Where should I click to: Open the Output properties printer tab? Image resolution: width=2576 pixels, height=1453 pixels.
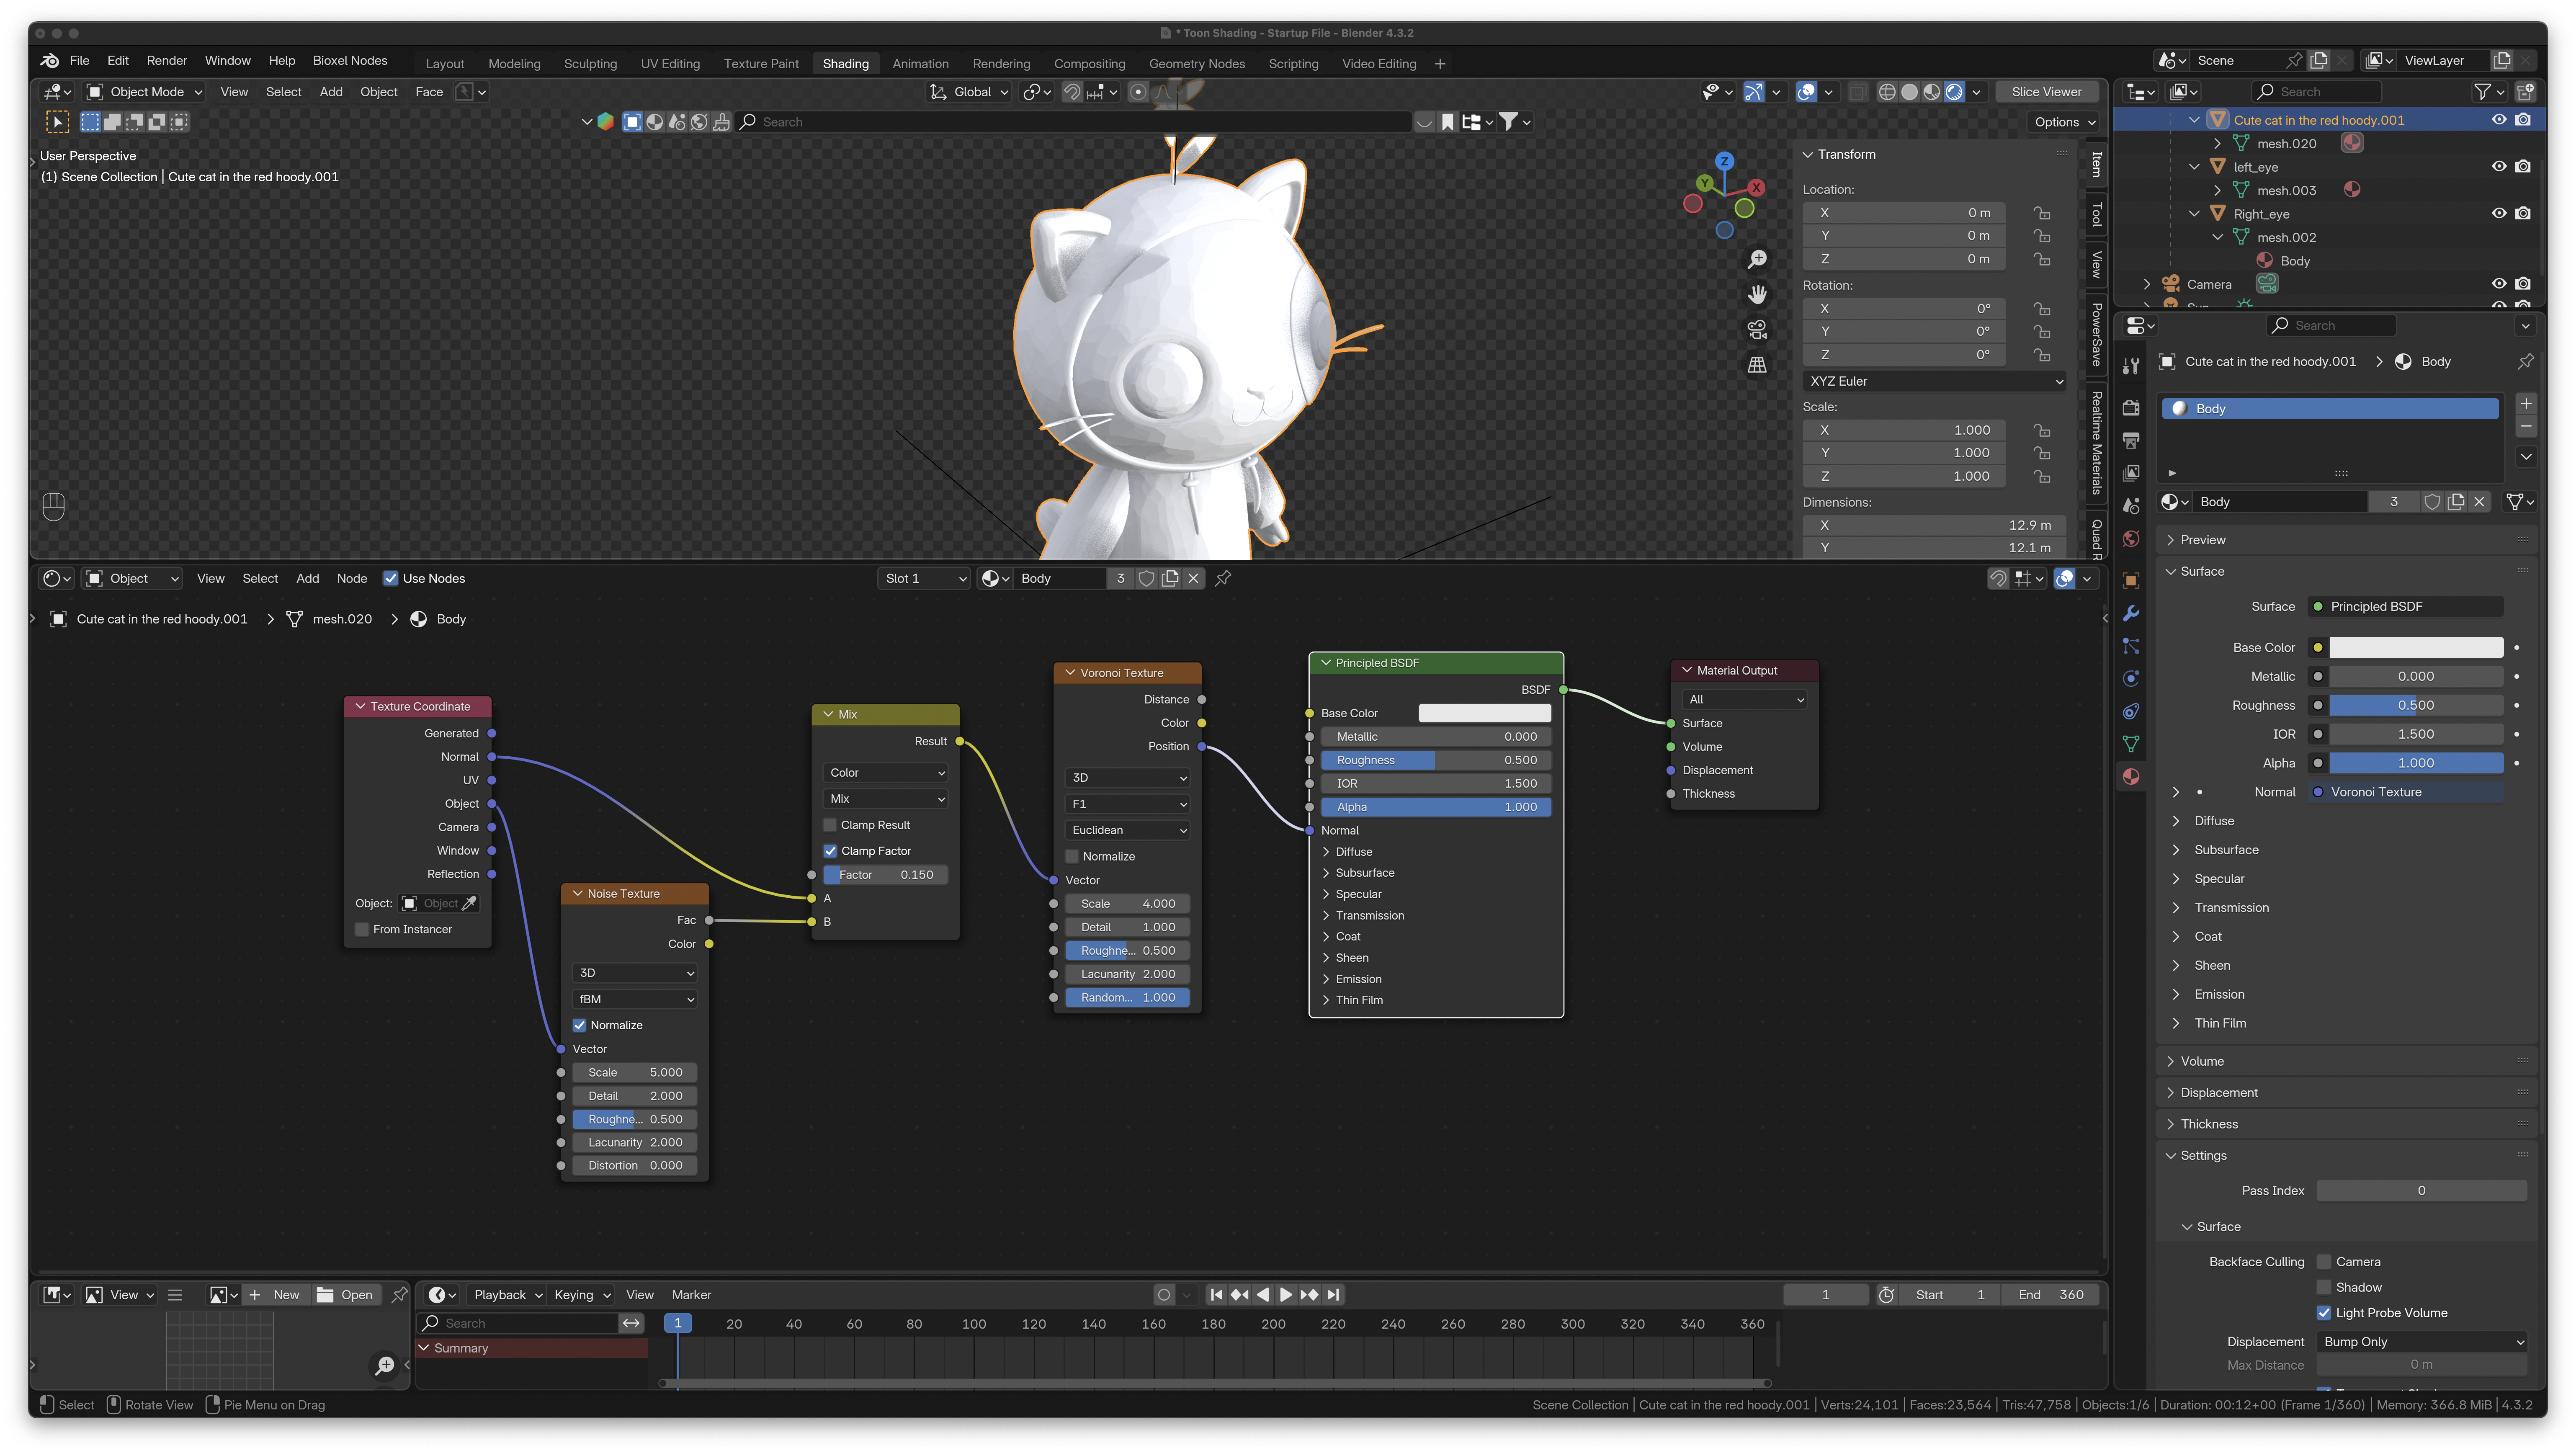click(2131, 440)
